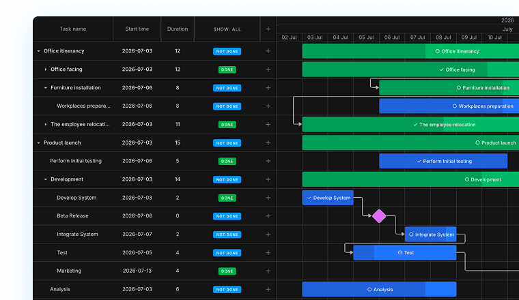Expand the Office facing subtasks
Screen dimensions: 519x300
coord(46,70)
